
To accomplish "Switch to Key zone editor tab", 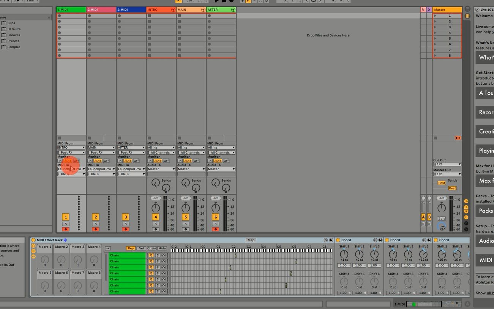I will pyautogui.click(x=131, y=249).
